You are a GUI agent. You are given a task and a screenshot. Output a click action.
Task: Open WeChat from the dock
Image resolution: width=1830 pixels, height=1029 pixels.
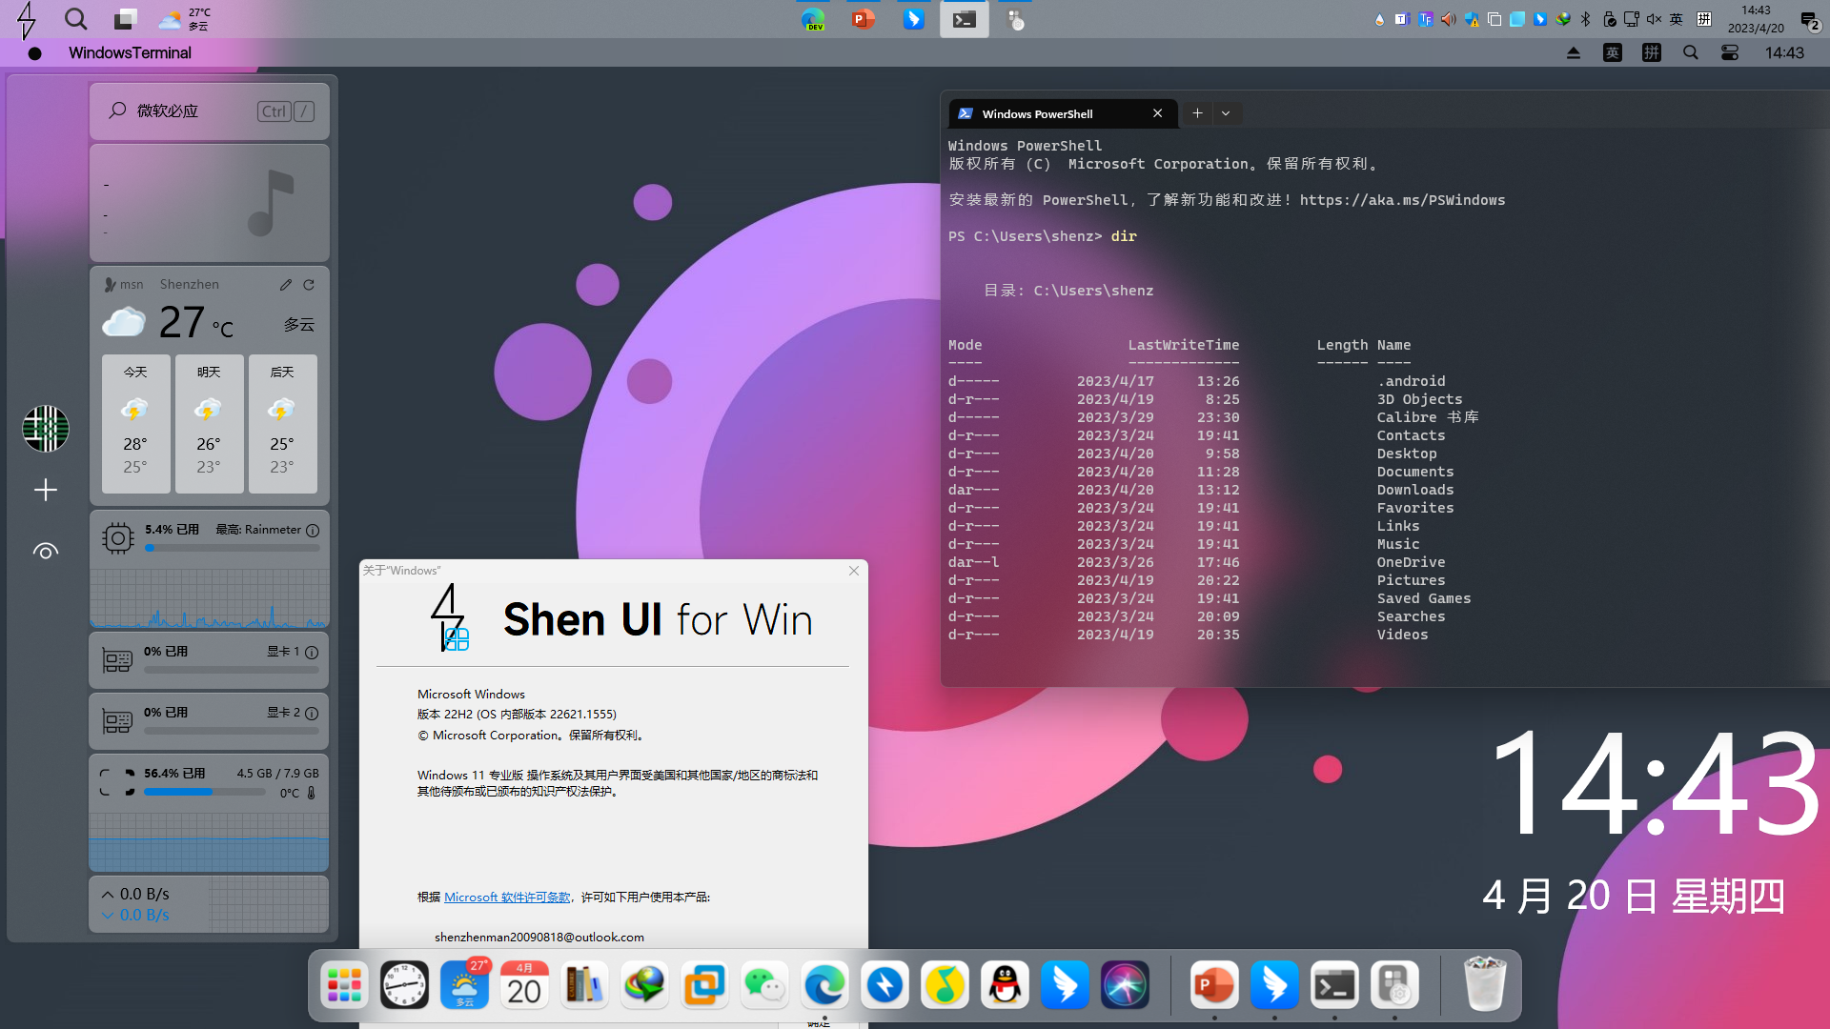(x=764, y=985)
